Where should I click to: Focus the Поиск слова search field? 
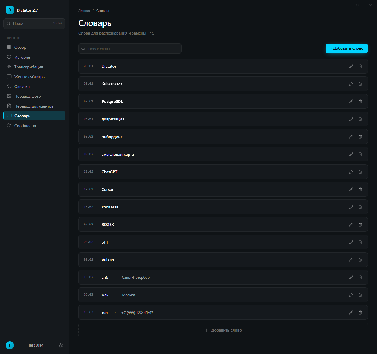coord(130,48)
